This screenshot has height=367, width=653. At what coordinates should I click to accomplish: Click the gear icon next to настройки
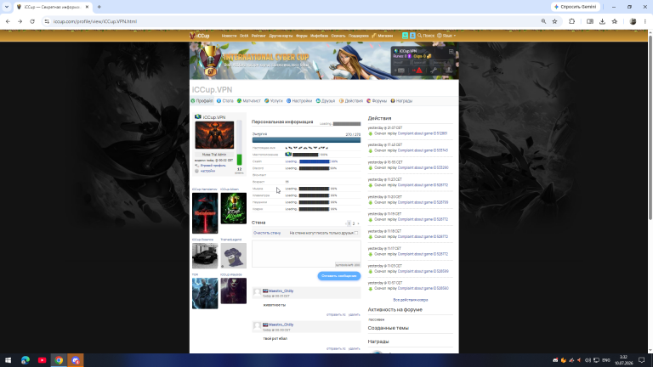click(x=197, y=171)
